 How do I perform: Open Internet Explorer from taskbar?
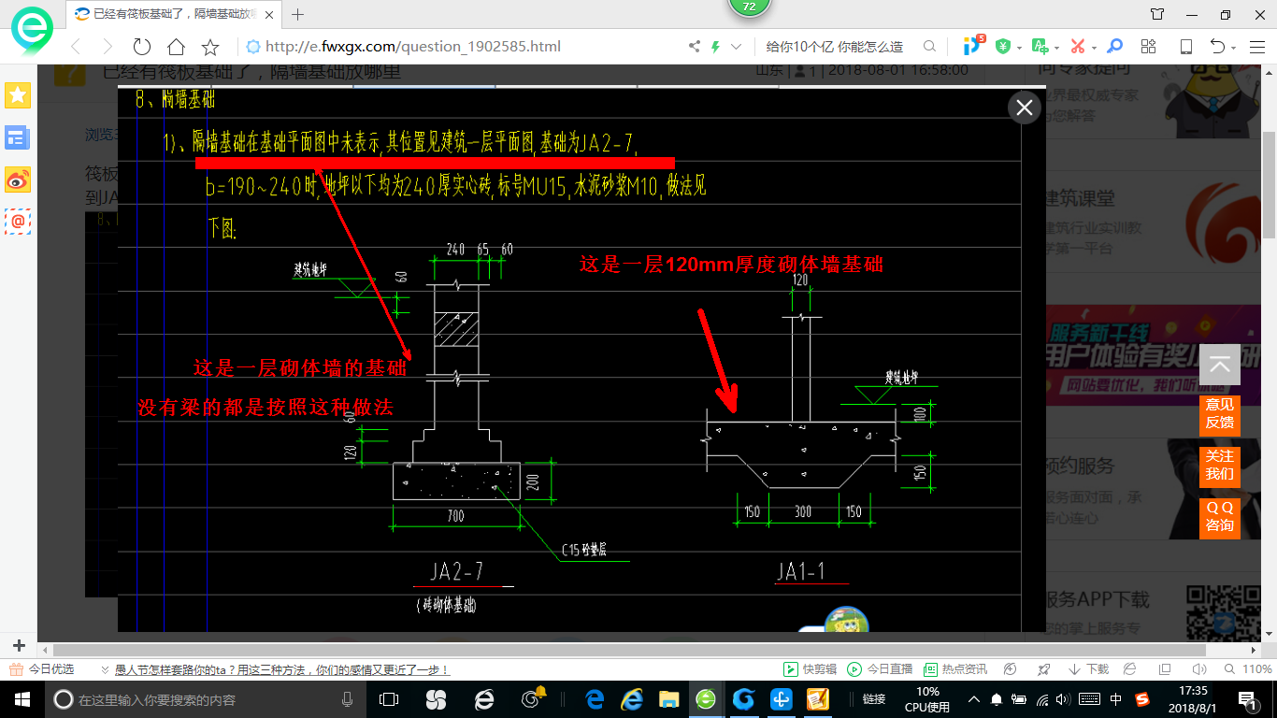tap(633, 699)
